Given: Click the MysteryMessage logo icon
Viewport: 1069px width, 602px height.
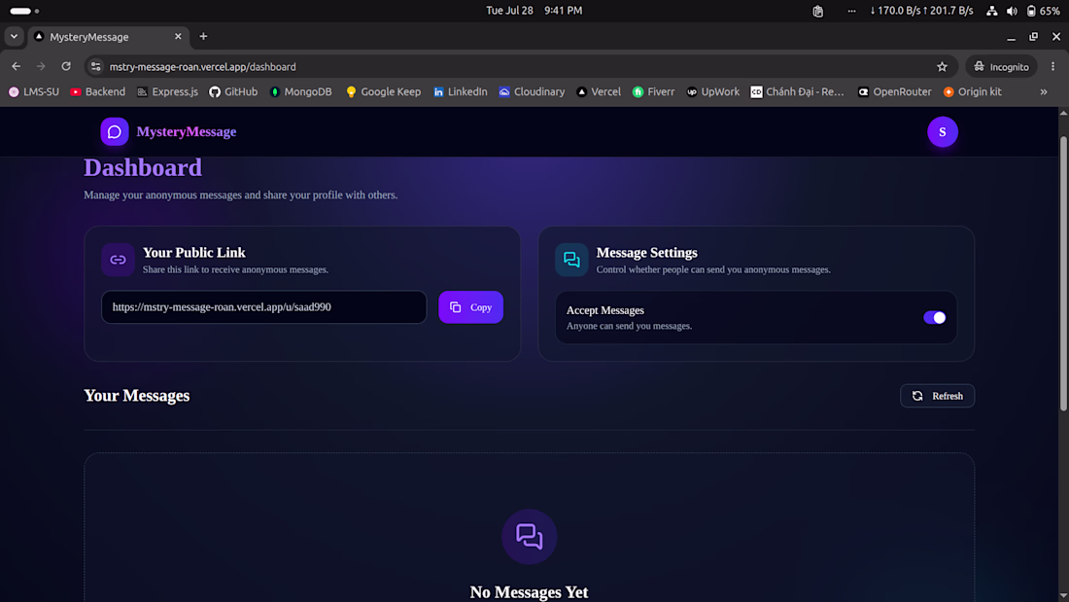Looking at the screenshot, I should [115, 131].
